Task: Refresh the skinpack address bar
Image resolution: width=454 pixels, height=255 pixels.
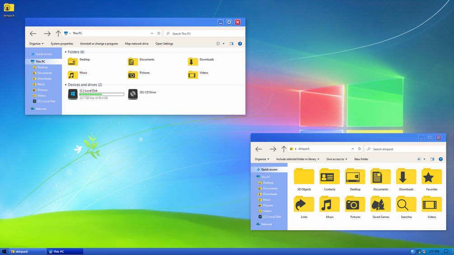Action: coord(360,148)
